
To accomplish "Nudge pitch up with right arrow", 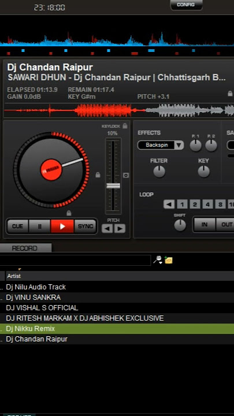I will pyautogui.click(x=120, y=228).
